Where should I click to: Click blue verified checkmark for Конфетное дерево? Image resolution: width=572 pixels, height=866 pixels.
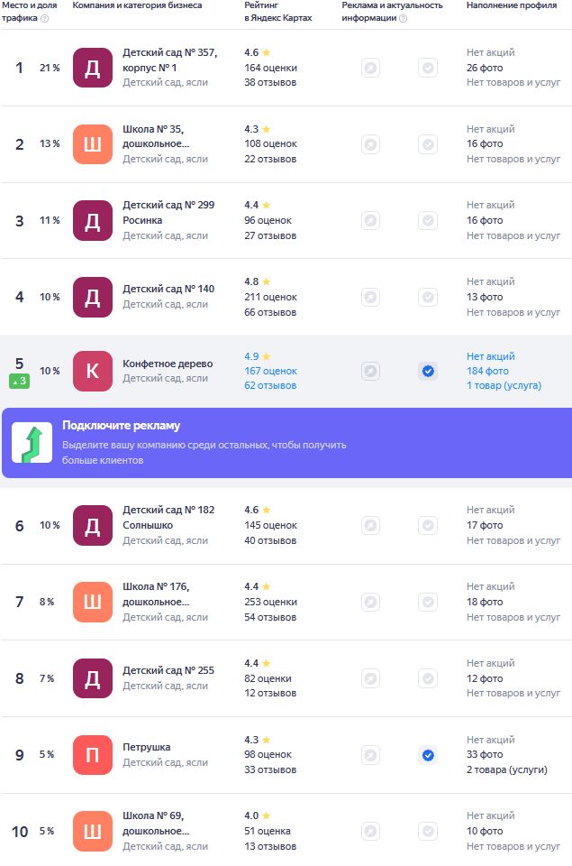pos(428,371)
